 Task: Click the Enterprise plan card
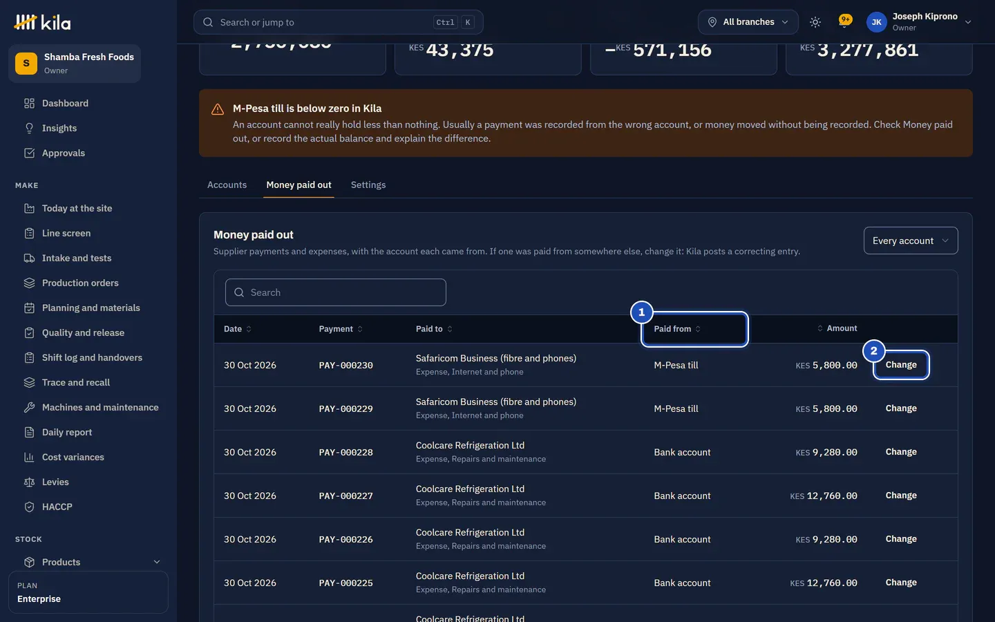point(88,592)
